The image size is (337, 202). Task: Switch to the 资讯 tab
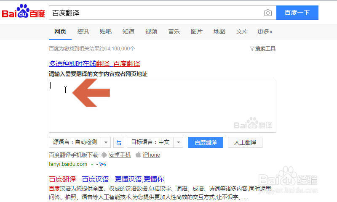coord(83,31)
